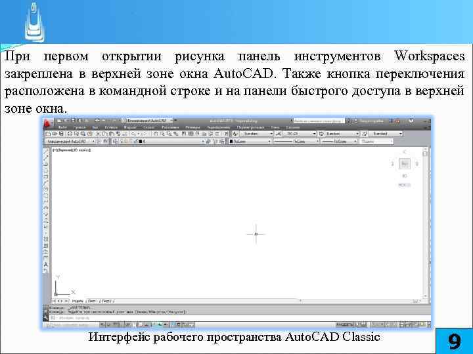Open the AutoCAD application menu button

click(48, 123)
